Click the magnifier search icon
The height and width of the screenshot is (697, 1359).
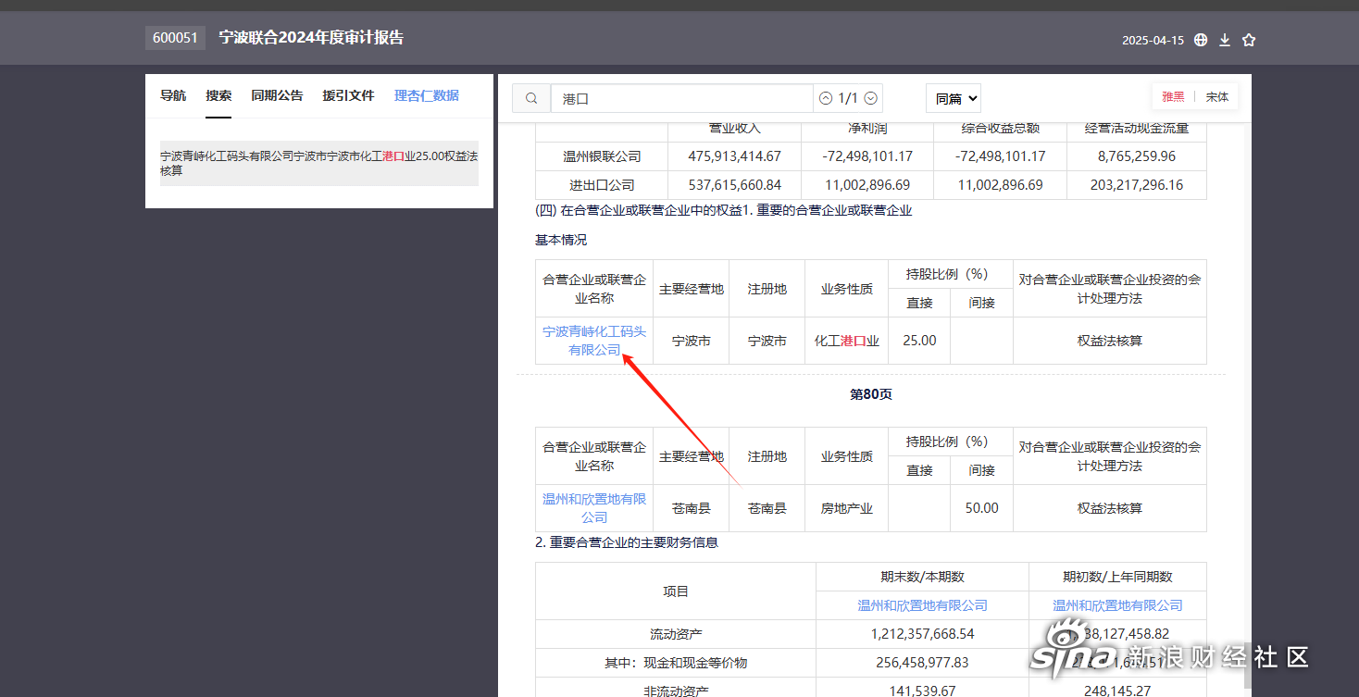click(x=531, y=98)
